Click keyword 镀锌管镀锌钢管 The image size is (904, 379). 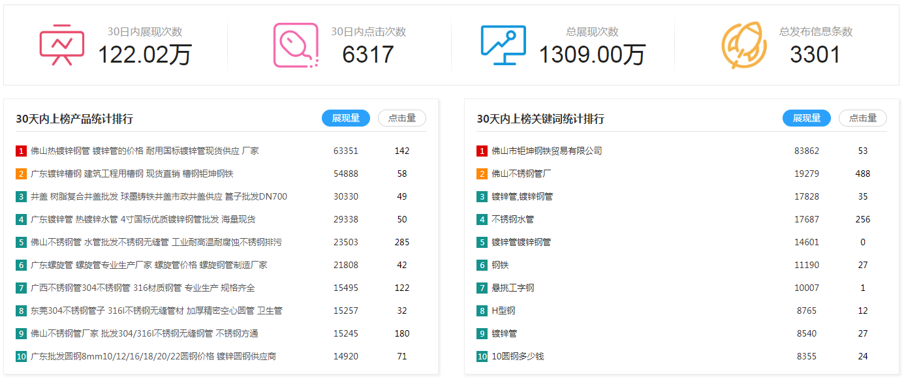(522, 242)
